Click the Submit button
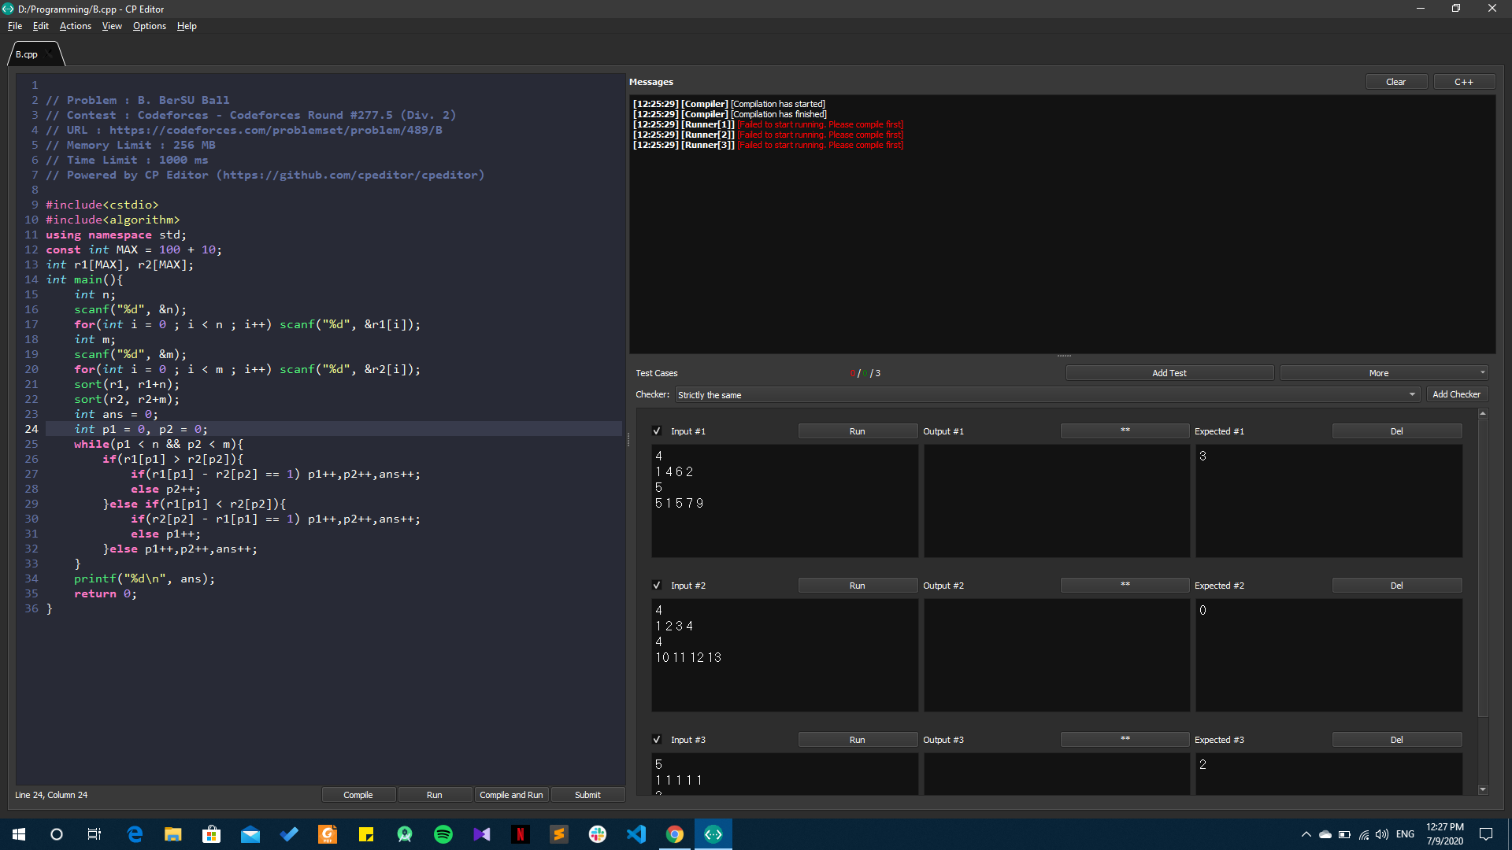The height and width of the screenshot is (850, 1512). pos(587,794)
